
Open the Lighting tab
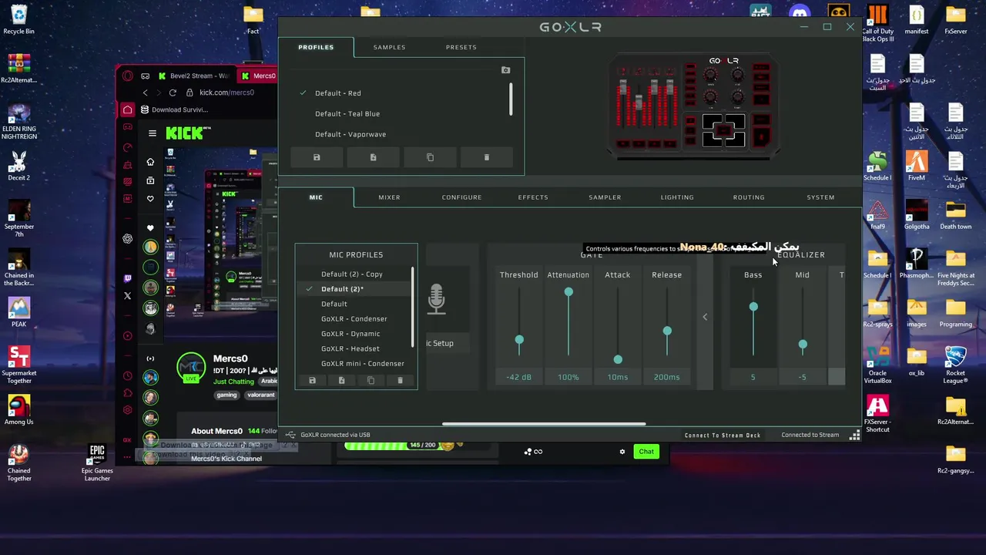[x=677, y=197]
